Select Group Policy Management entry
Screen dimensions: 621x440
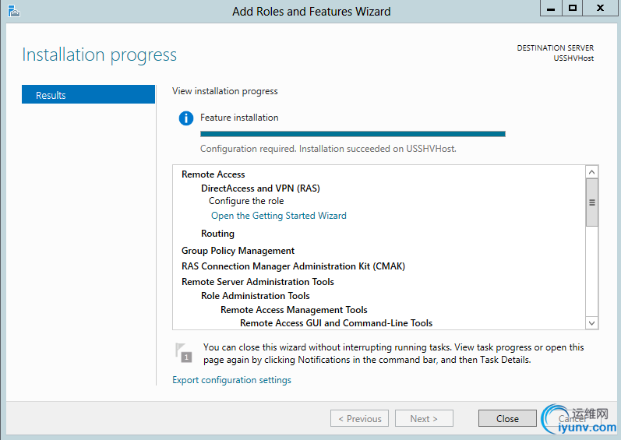point(238,251)
